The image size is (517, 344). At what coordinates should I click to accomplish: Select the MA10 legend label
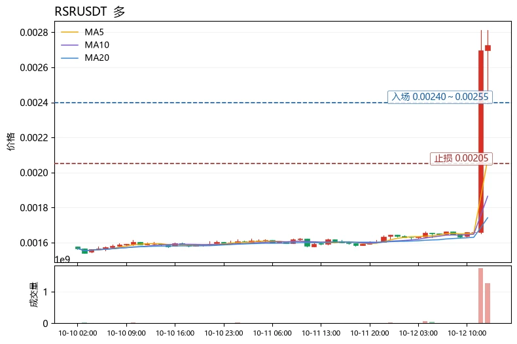tap(97, 45)
